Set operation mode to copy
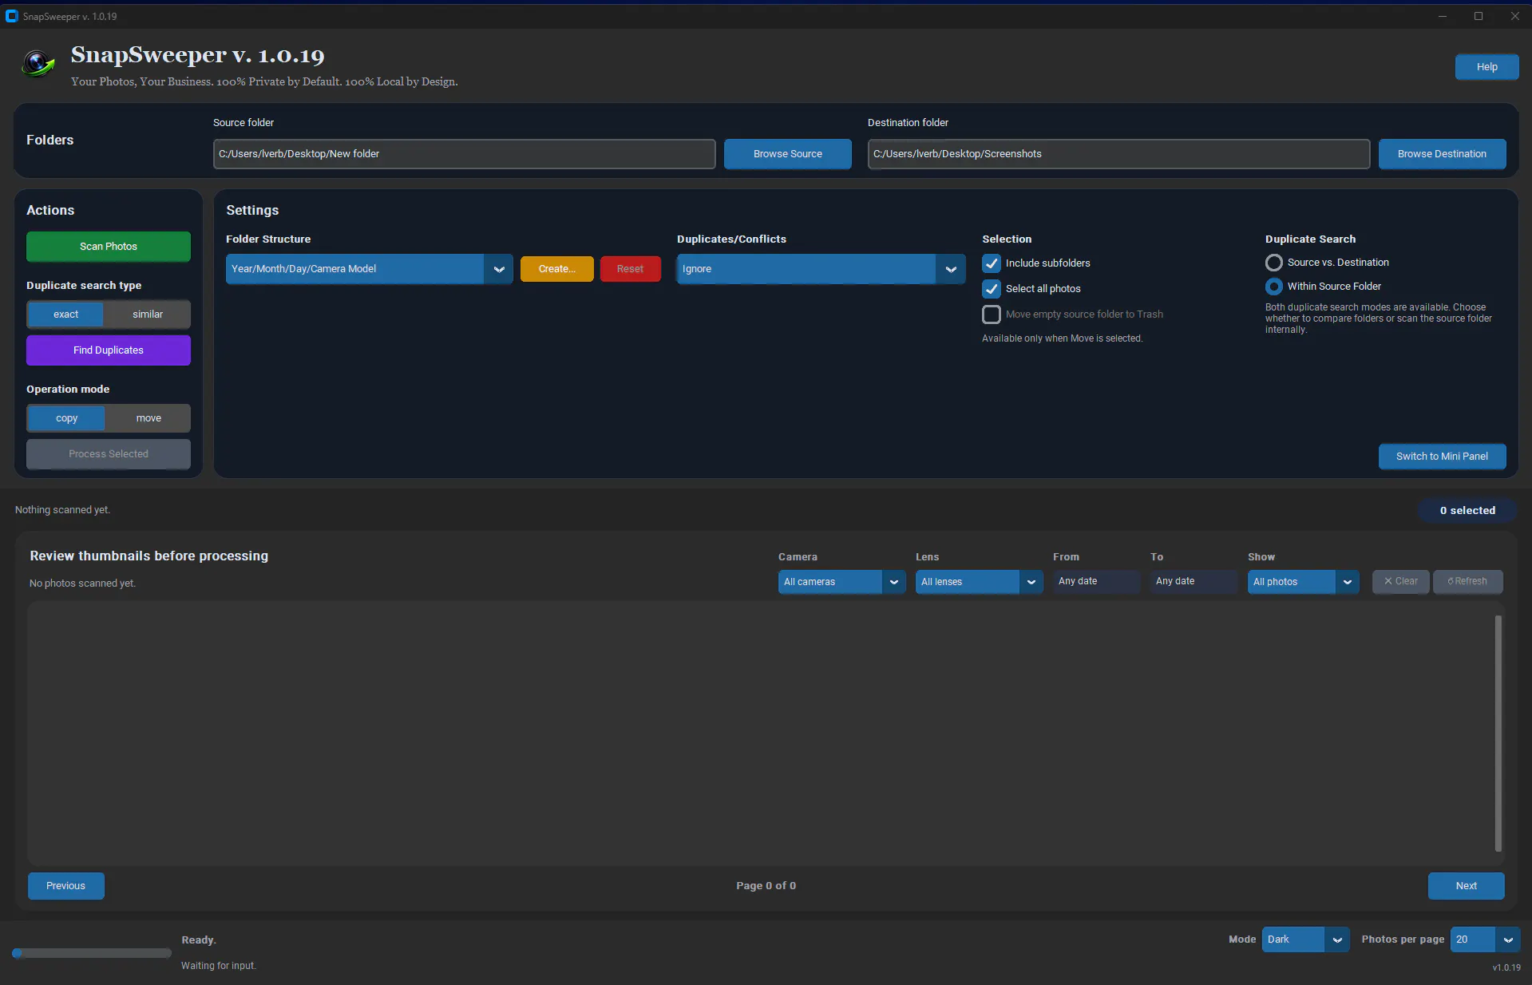 pos(67,418)
